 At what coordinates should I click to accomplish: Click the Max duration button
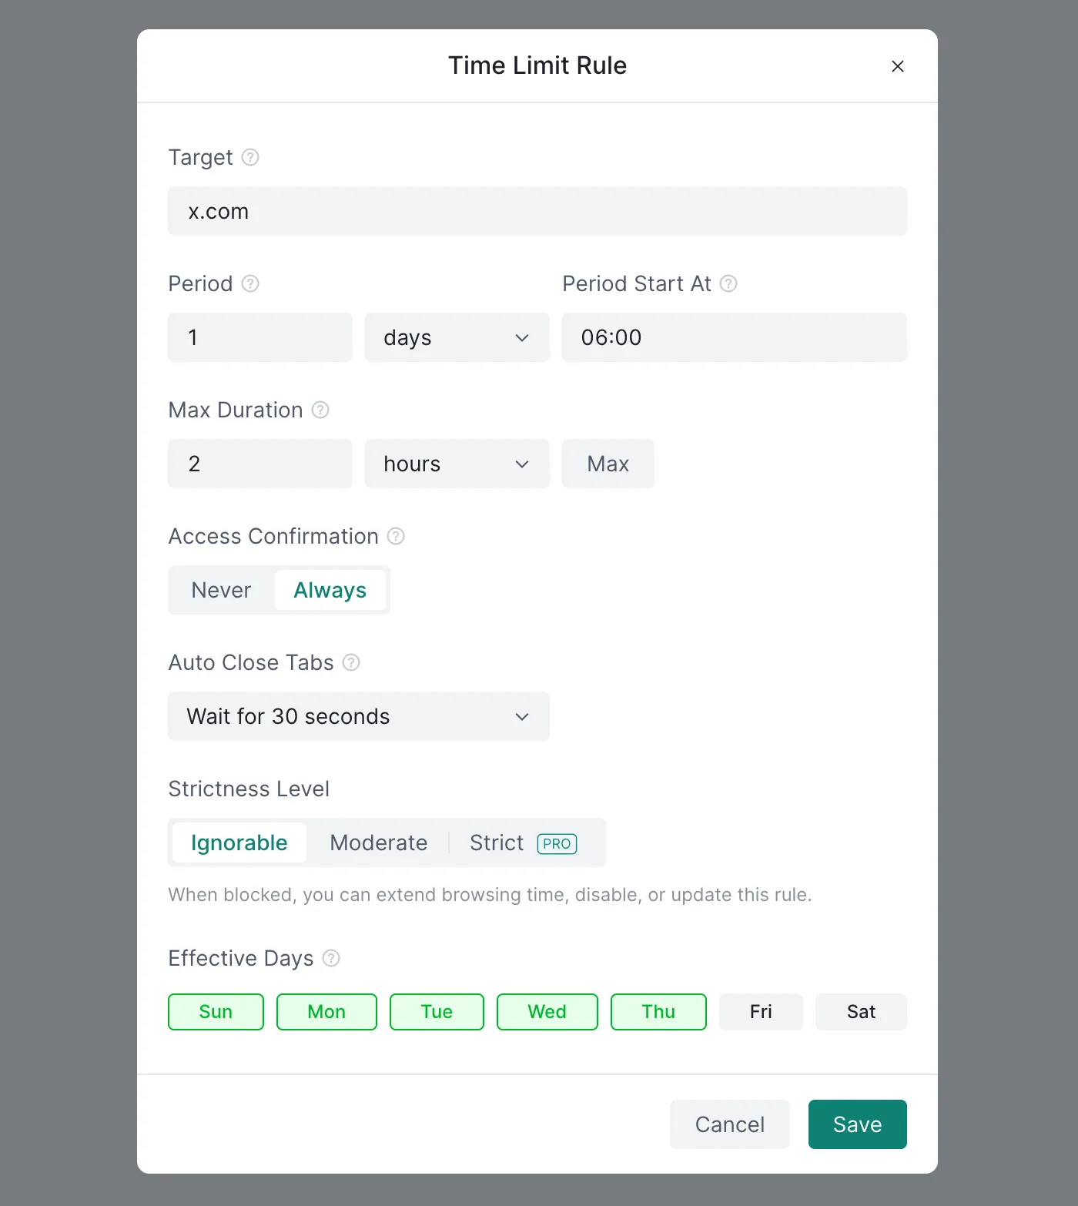(608, 464)
